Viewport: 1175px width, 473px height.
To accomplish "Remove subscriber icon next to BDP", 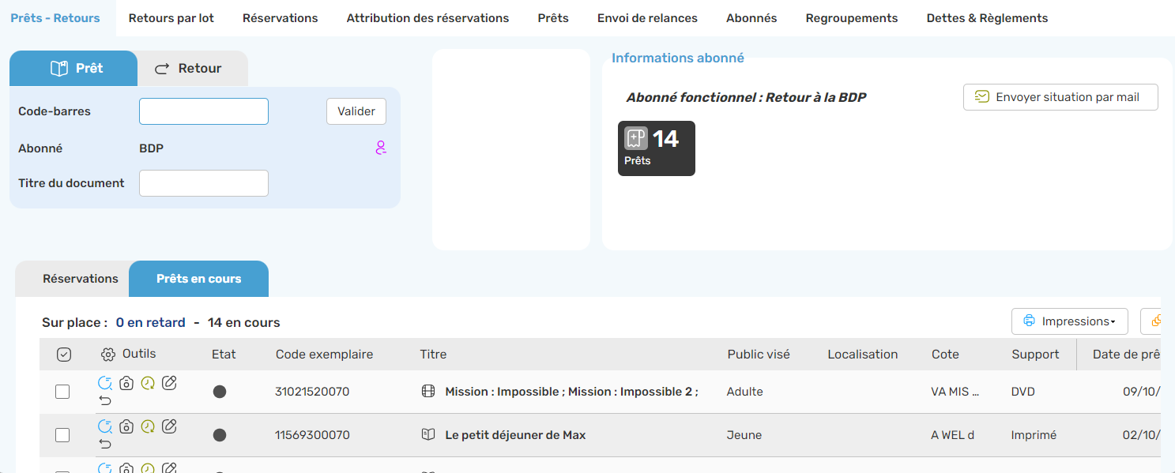I will (x=381, y=148).
